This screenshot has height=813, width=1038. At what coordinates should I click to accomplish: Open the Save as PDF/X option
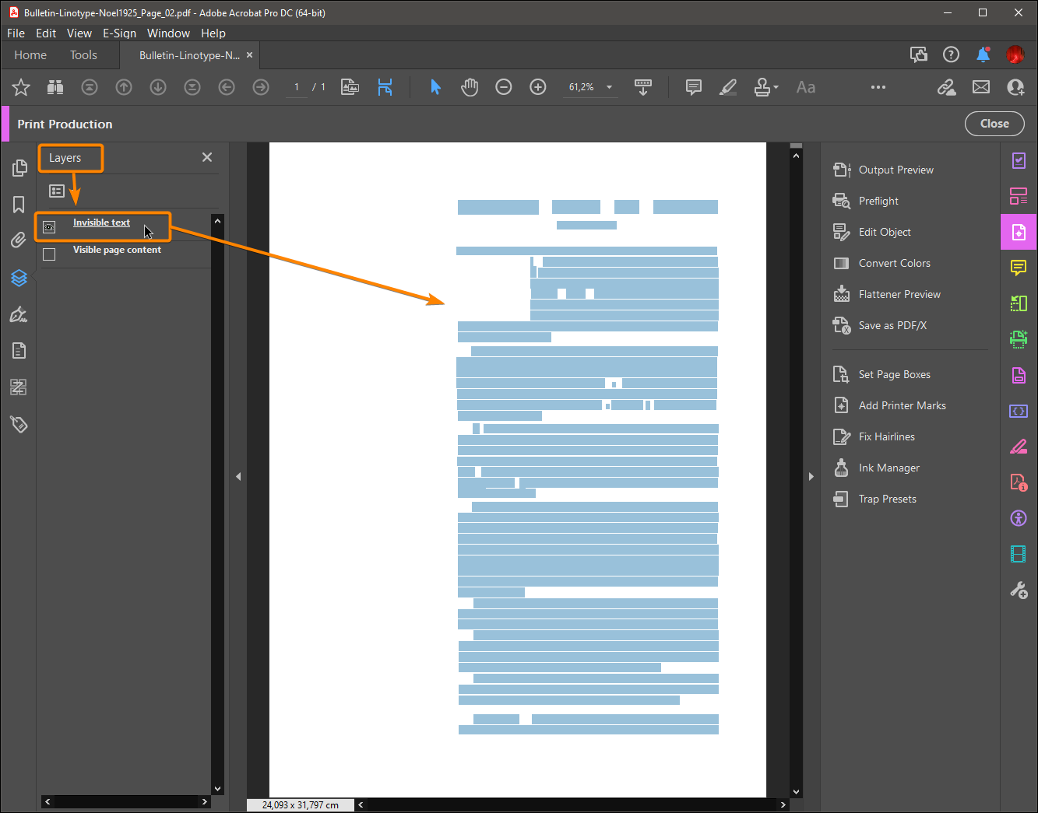coord(892,325)
